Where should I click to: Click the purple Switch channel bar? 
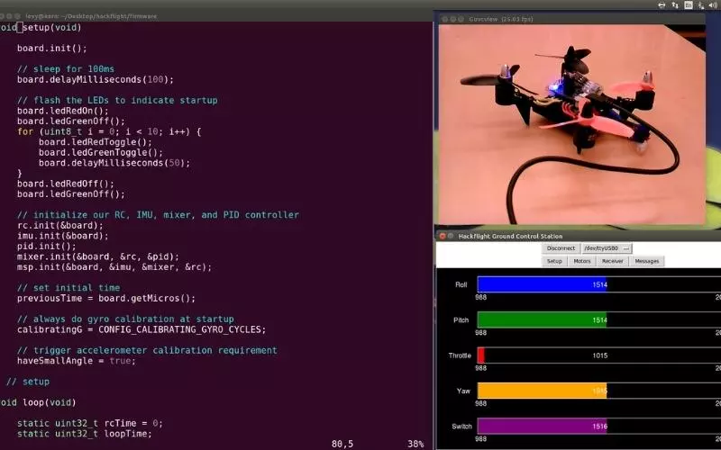[x=543, y=426]
